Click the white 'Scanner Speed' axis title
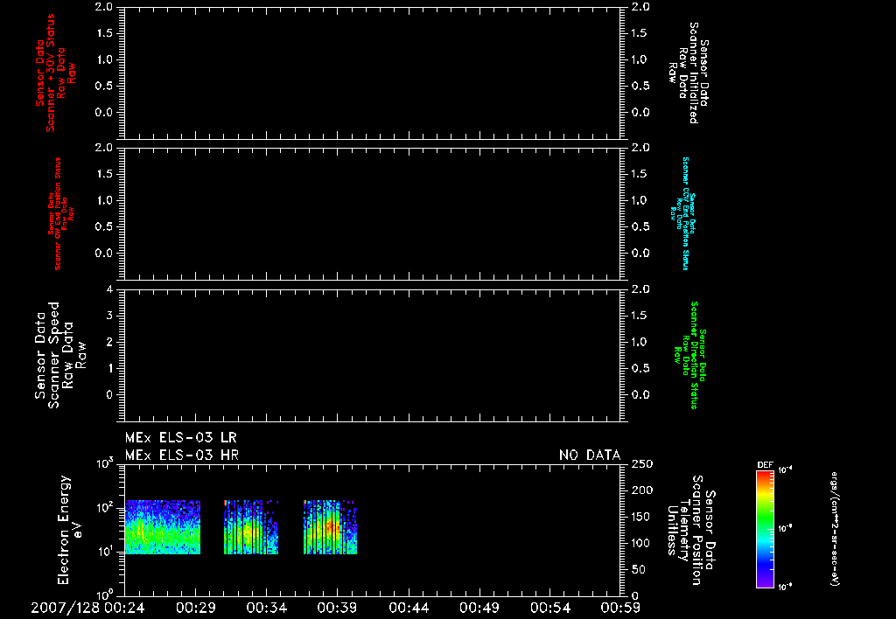 tap(53, 355)
